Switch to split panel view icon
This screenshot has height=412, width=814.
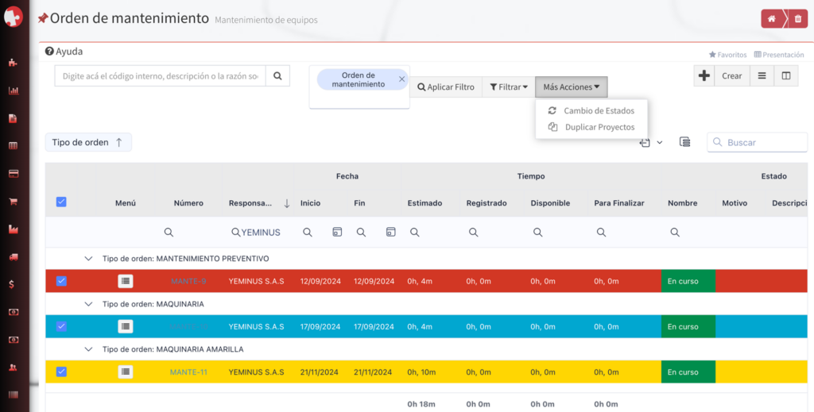pyautogui.click(x=785, y=76)
